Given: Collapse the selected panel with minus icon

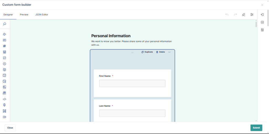Looking at the screenshot, I should pos(169,52).
